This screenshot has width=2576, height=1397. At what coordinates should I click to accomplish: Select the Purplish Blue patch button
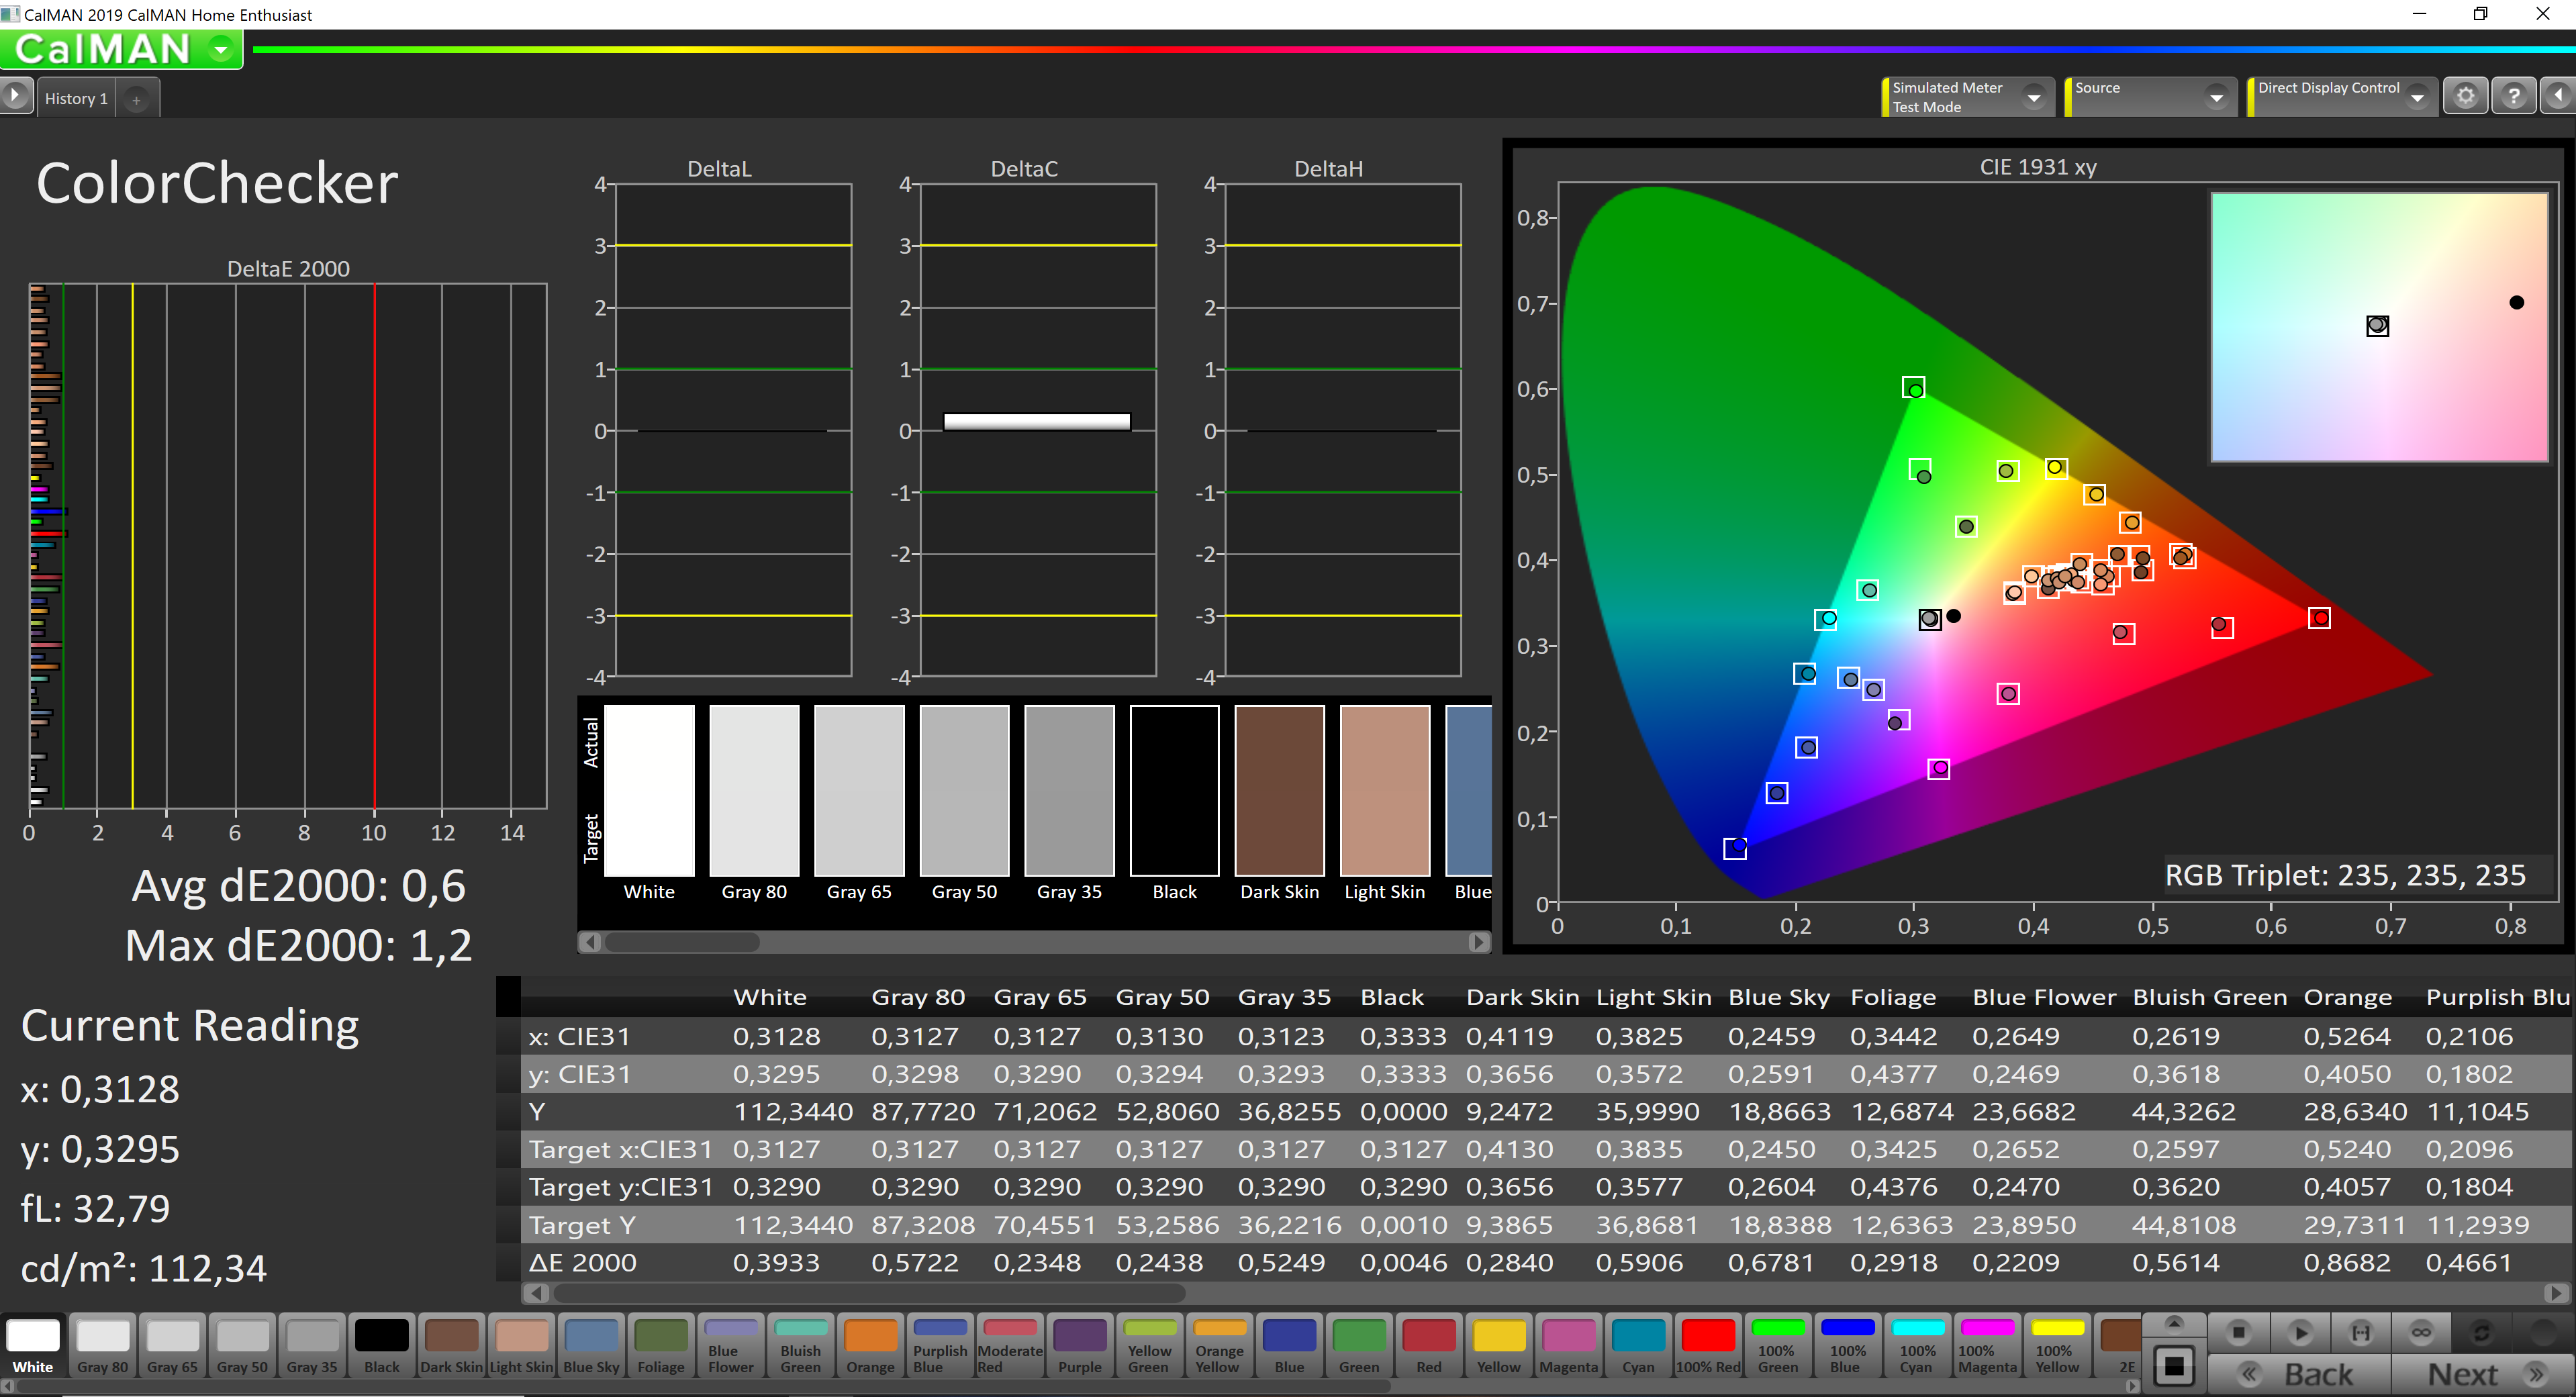940,1345
